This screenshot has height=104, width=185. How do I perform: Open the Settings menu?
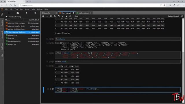(x=40, y=9)
